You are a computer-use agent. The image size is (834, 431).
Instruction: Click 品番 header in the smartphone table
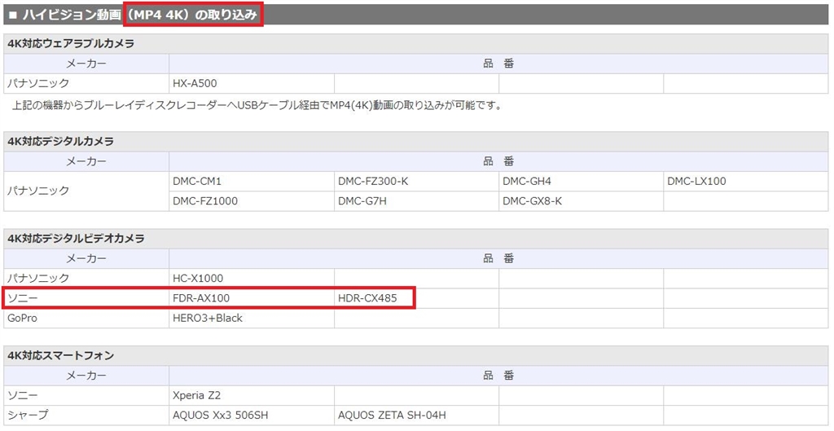coord(498,376)
